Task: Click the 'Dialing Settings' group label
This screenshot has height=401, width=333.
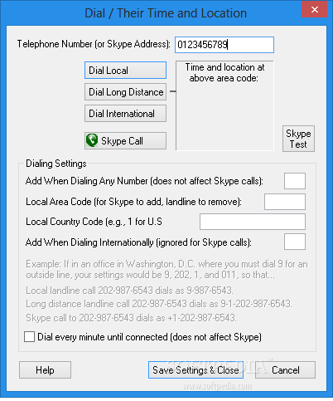Action: click(56, 164)
